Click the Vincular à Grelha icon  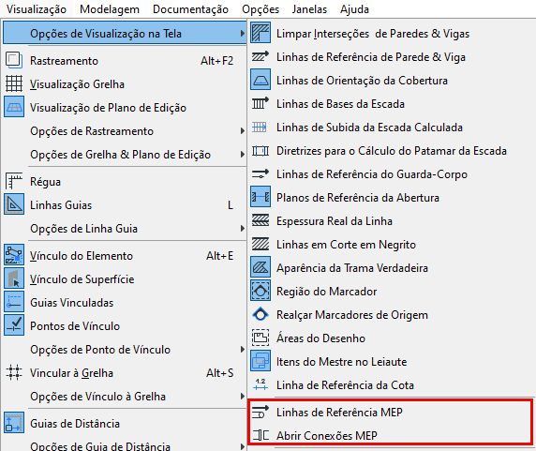14,372
